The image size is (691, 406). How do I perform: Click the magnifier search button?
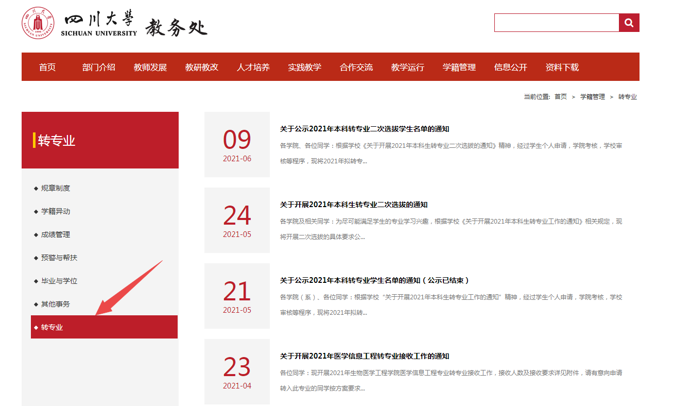pos(629,23)
